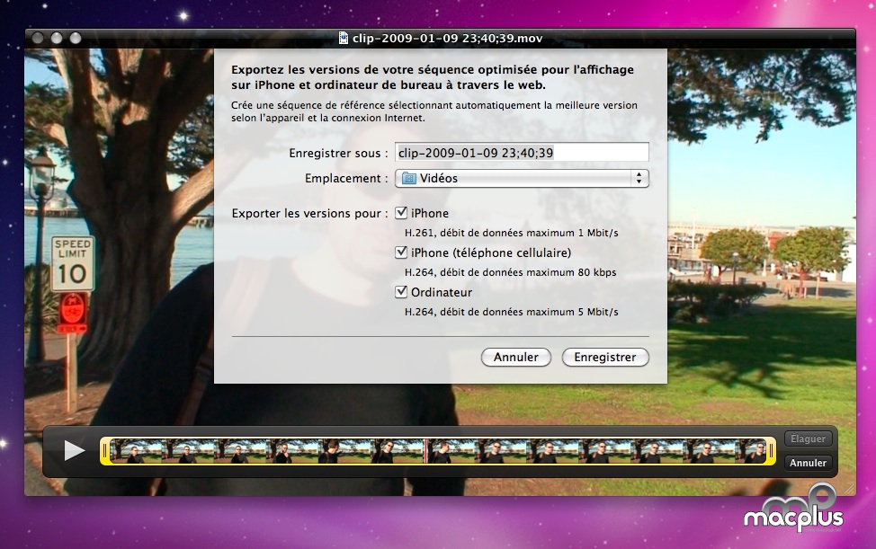Click the Enregistrer button
Image resolution: width=876 pixels, height=549 pixels.
[x=605, y=357]
